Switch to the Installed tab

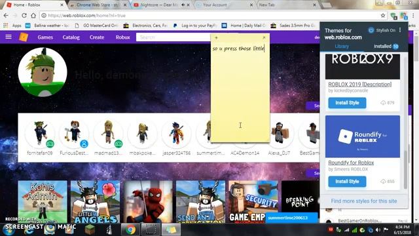(x=386, y=47)
